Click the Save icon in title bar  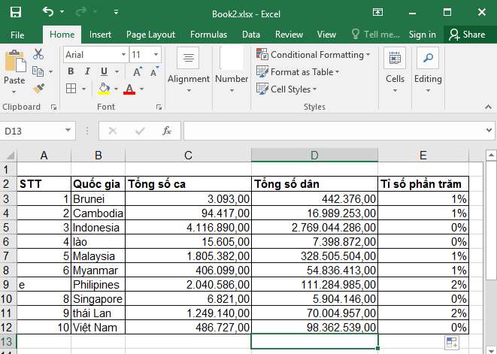(15, 12)
